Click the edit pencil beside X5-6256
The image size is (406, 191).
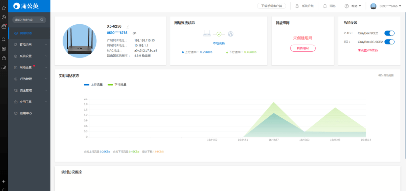click(x=128, y=26)
